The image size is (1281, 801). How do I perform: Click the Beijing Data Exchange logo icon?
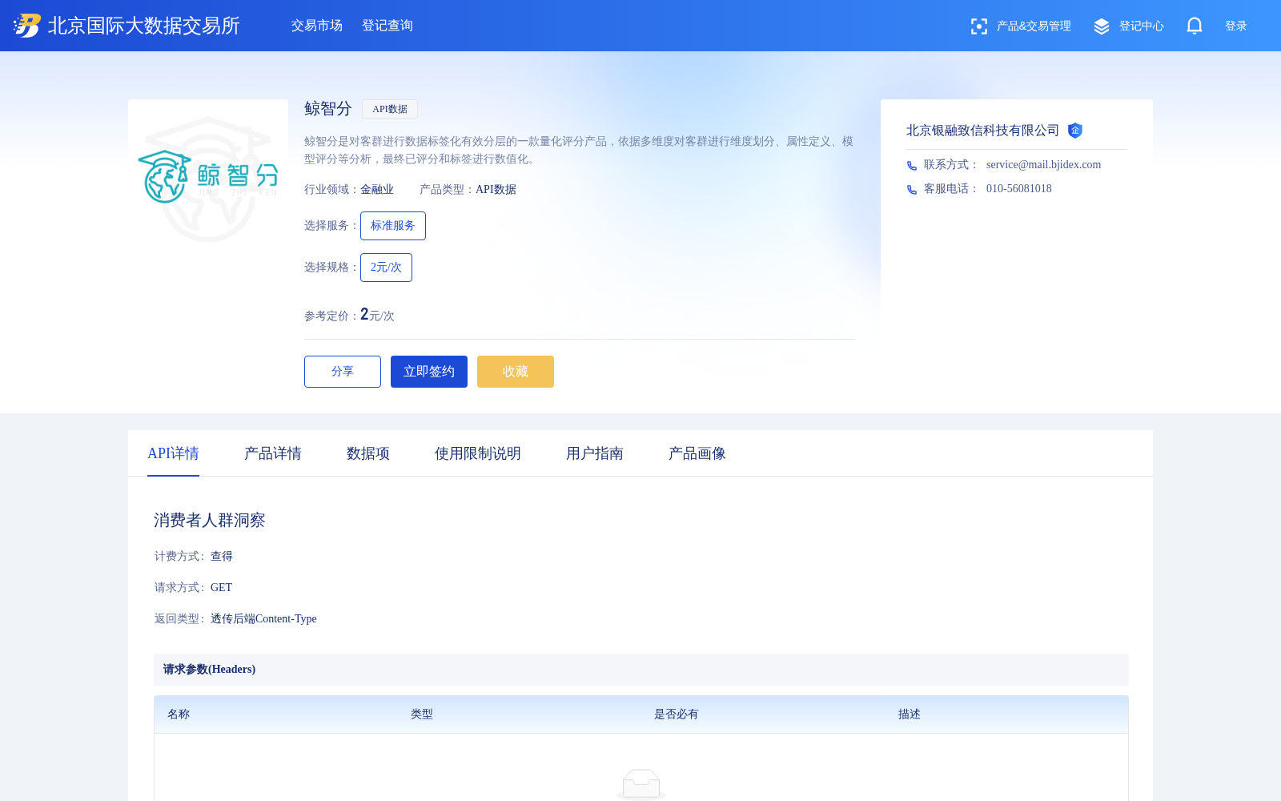point(27,26)
